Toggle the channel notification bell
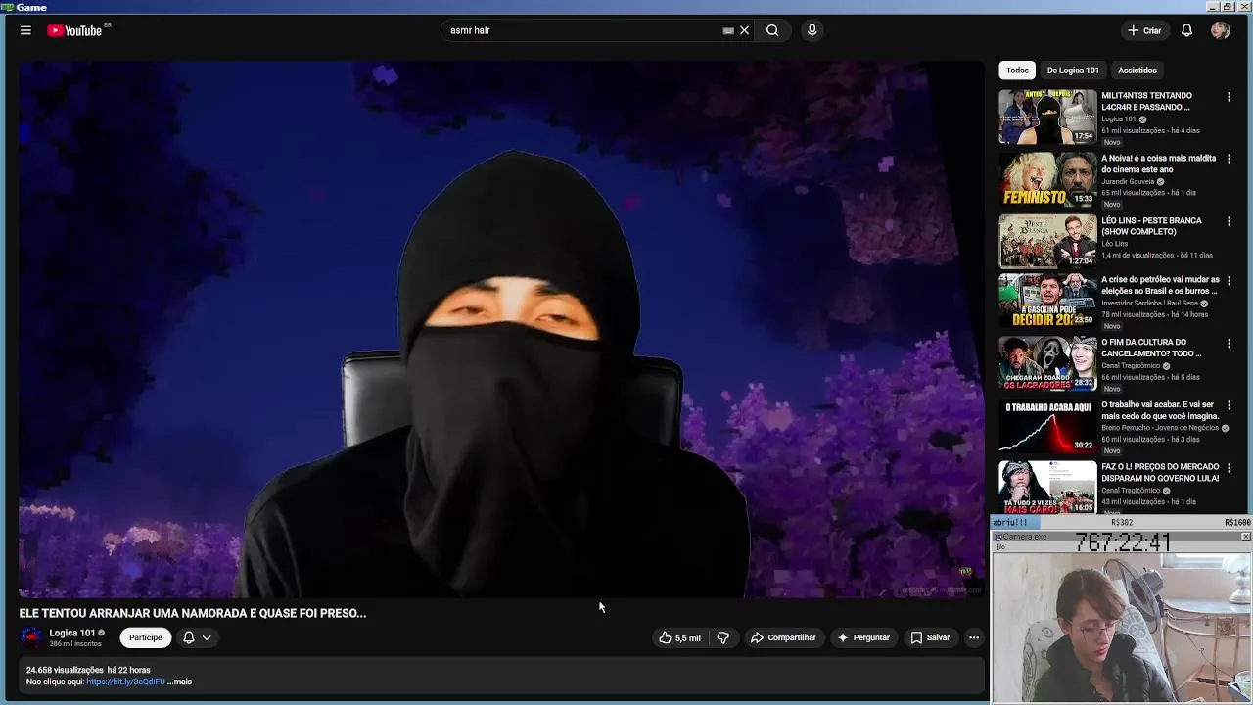This screenshot has height=705, width=1253. tap(189, 637)
